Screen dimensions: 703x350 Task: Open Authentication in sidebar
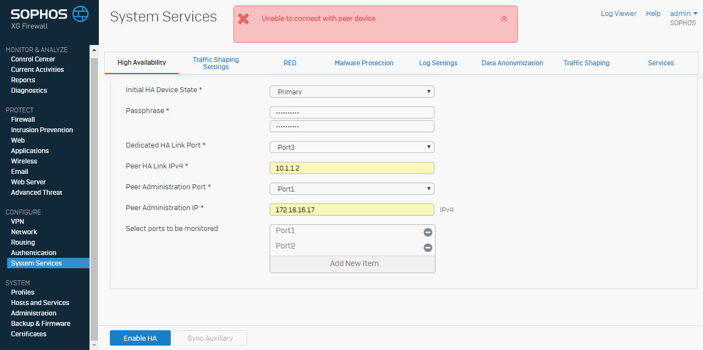click(x=34, y=253)
